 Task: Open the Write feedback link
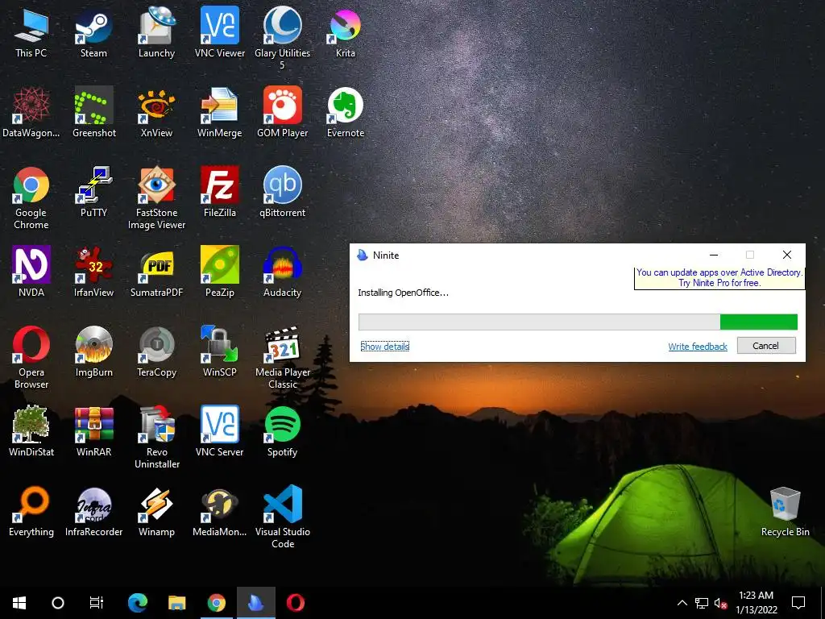[x=698, y=347]
